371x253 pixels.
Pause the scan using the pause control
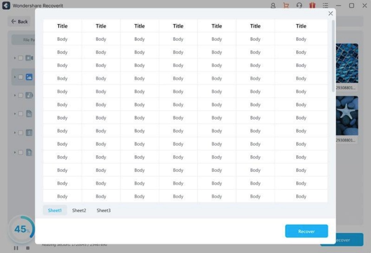coord(16,247)
